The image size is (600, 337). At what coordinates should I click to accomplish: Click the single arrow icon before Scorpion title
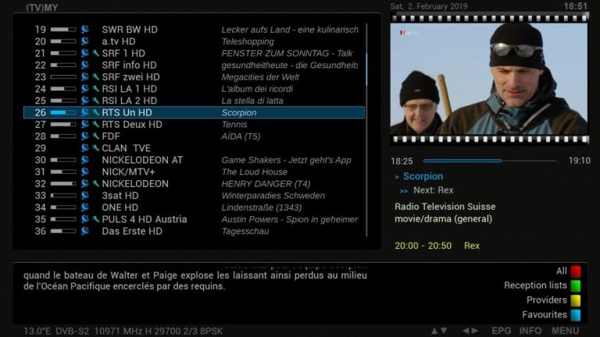(x=397, y=177)
